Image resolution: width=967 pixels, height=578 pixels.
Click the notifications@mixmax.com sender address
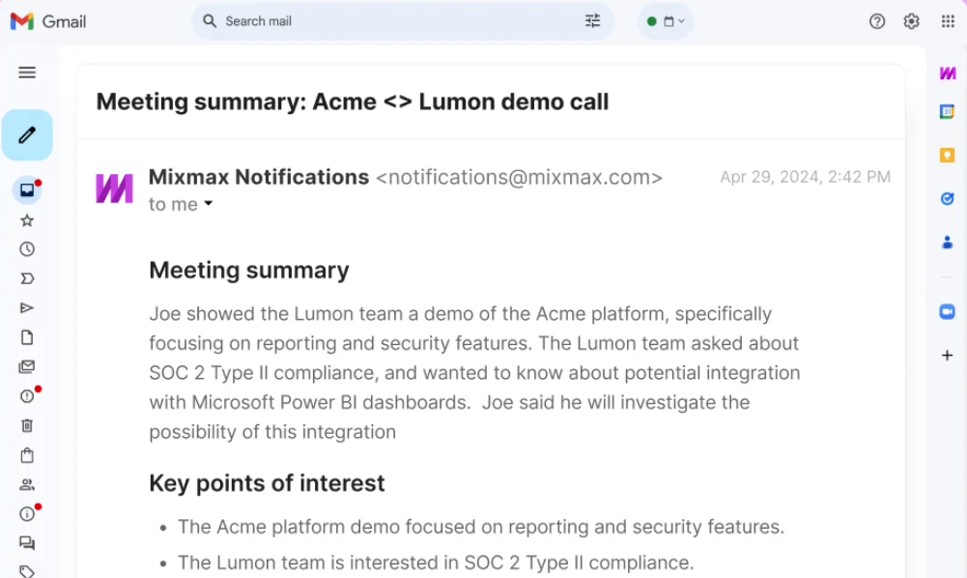(519, 178)
